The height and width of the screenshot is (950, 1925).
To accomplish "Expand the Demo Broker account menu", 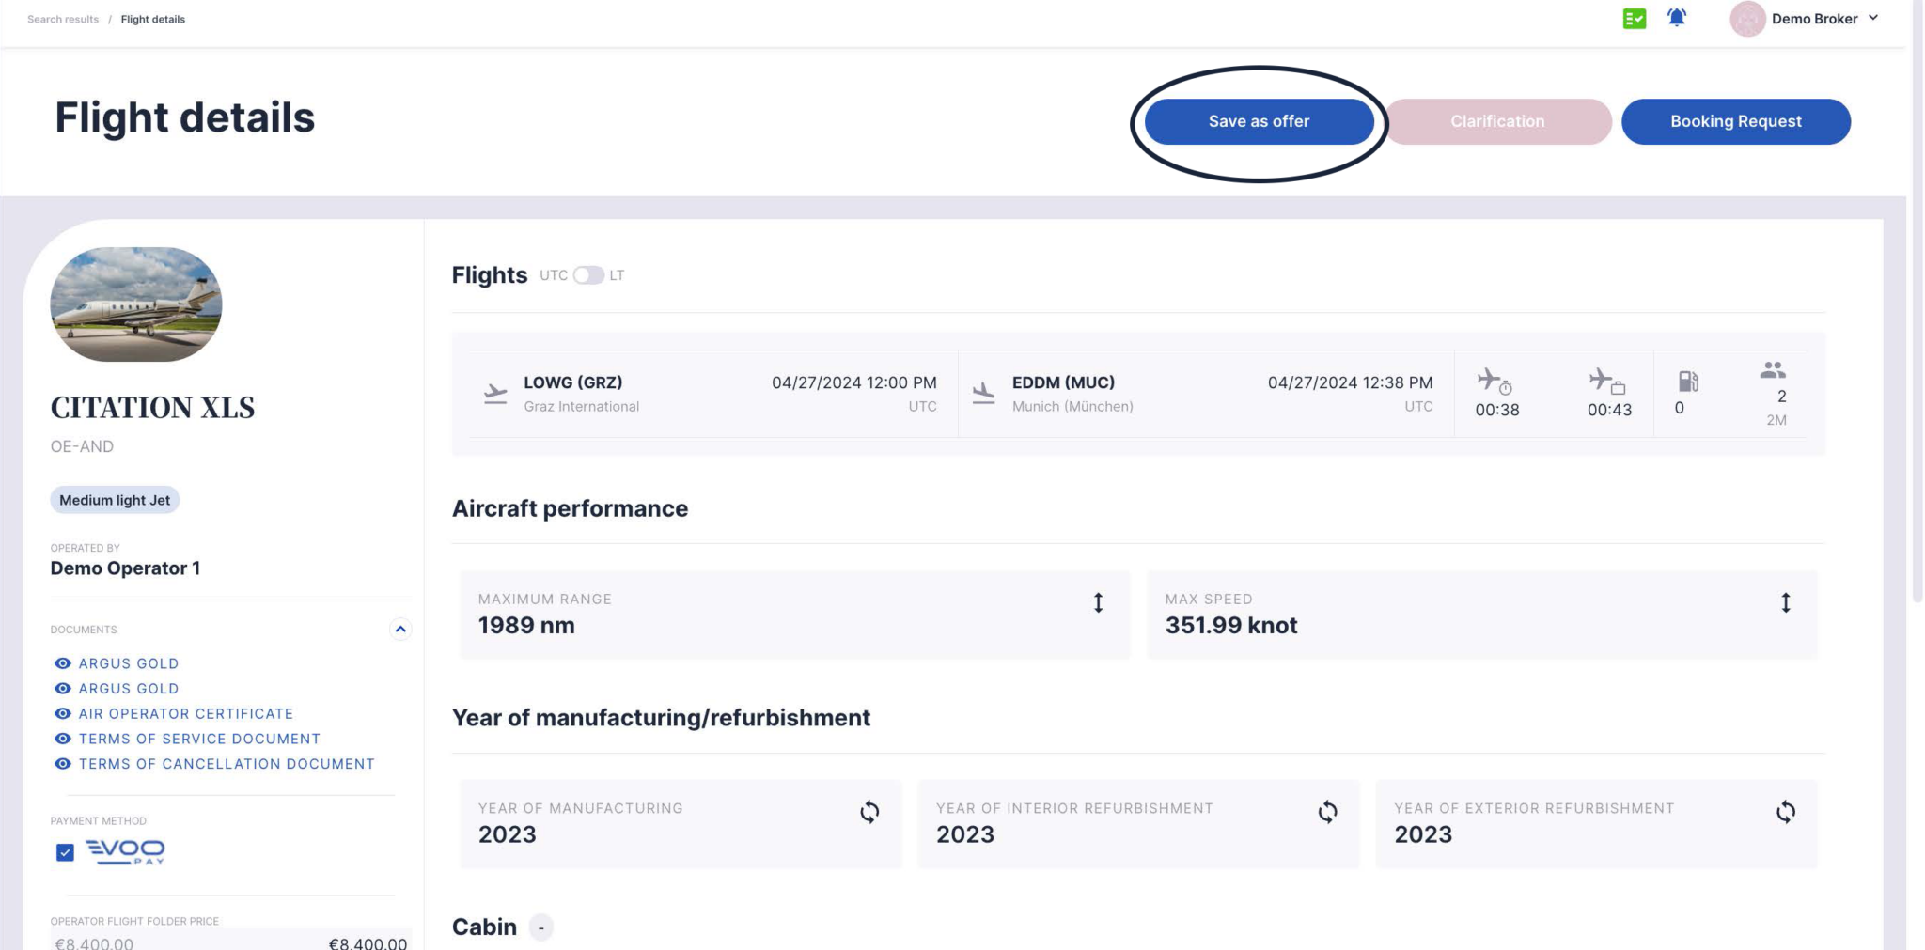I will pos(1873,18).
